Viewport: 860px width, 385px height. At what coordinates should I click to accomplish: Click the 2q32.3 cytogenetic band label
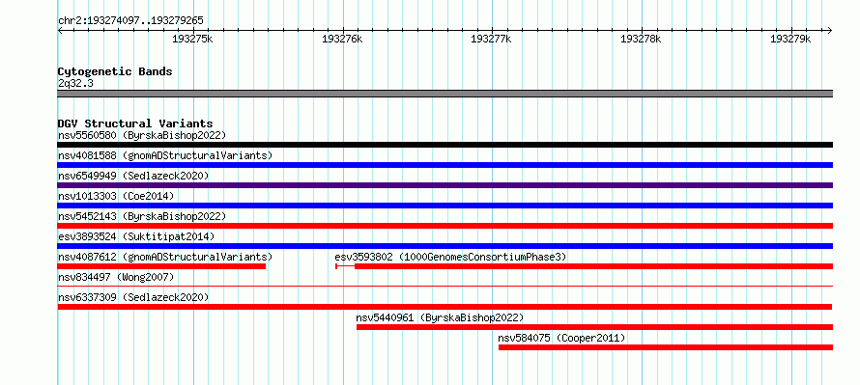pos(74,83)
